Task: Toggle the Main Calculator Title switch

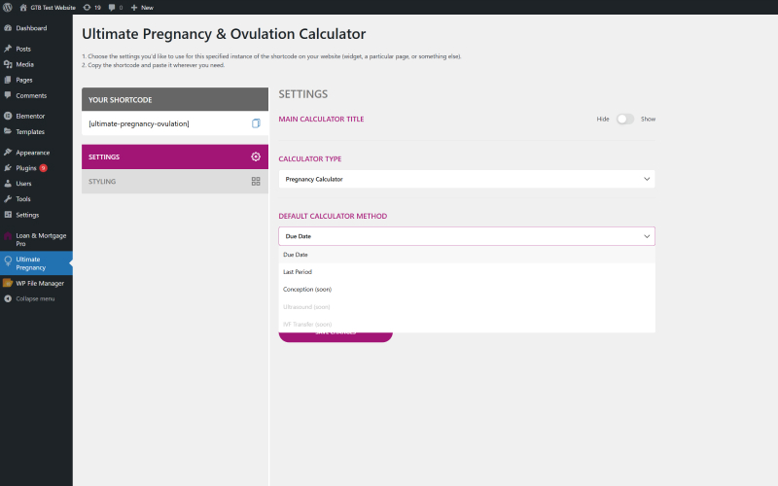Action: (x=624, y=119)
